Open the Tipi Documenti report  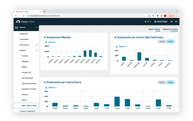click(x=27, y=78)
